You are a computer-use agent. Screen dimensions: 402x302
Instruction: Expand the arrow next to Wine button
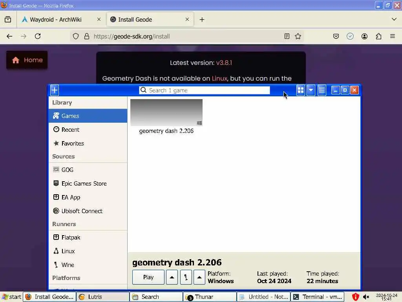pyautogui.click(x=199, y=277)
